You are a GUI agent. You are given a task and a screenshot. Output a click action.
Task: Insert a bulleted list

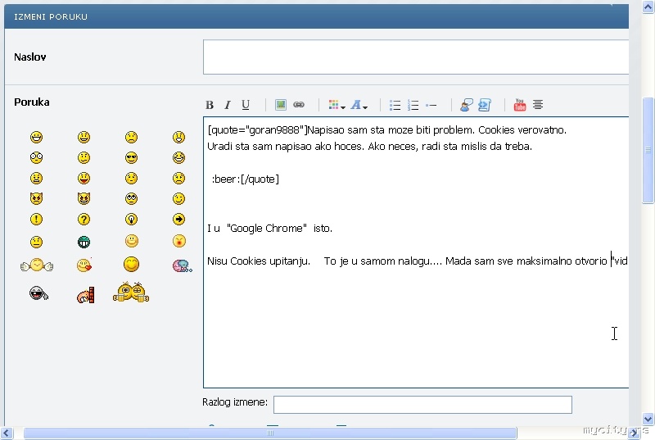click(395, 105)
